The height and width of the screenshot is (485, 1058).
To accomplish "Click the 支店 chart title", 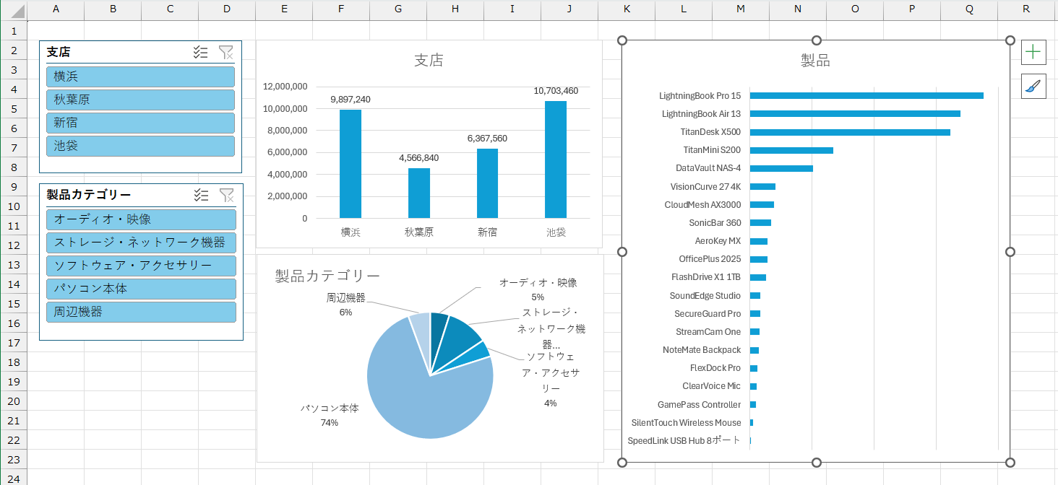I will pyautogui.click(x=429, y=61).
